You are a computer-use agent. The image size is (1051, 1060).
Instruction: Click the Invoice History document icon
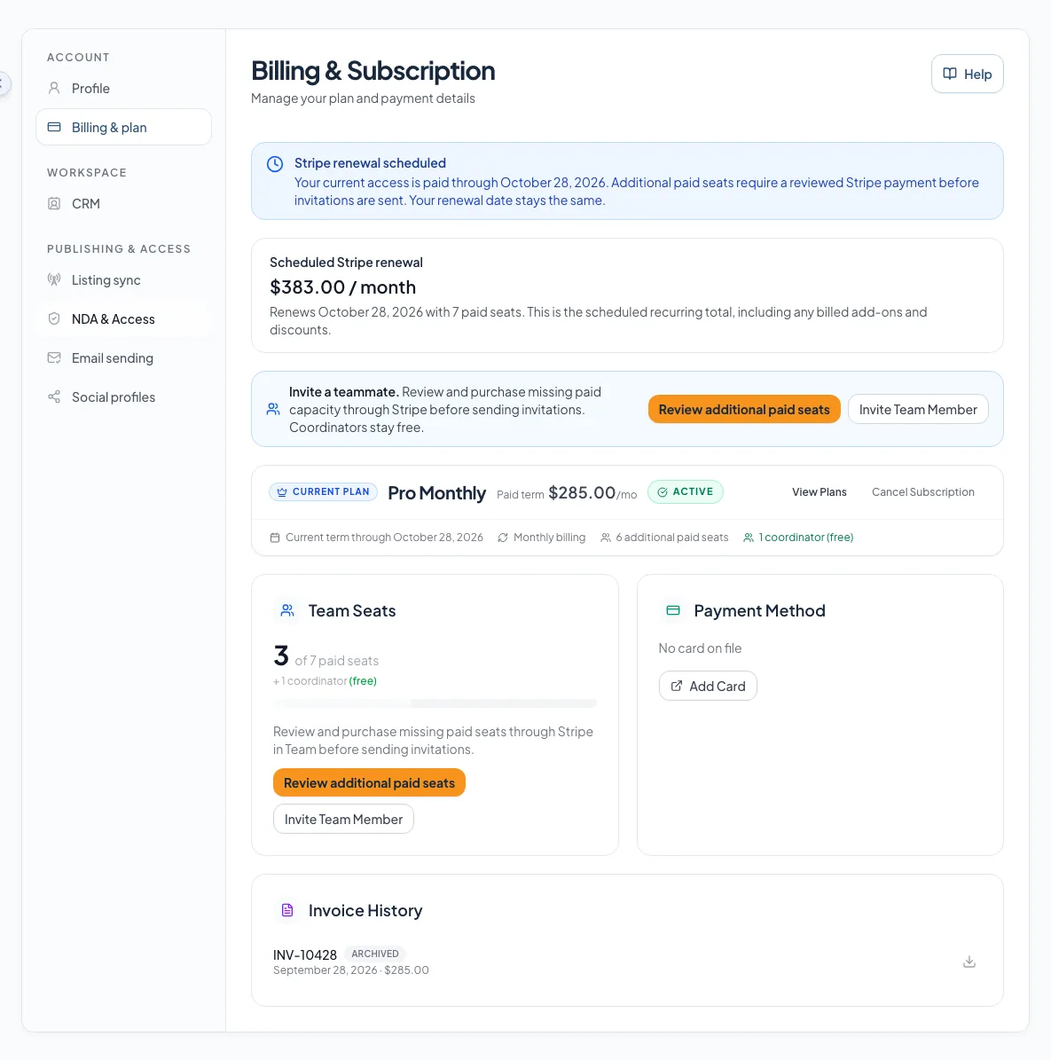pyautogui.click(x=287, y=911)
